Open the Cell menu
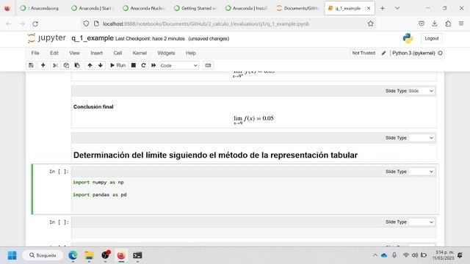Image resolution: width=470 pixels, height=264 pixels. 117,53
